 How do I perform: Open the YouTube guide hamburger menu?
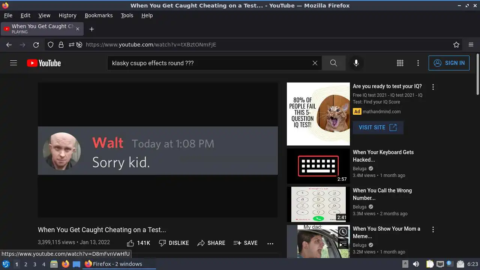[x=13, y=63]
